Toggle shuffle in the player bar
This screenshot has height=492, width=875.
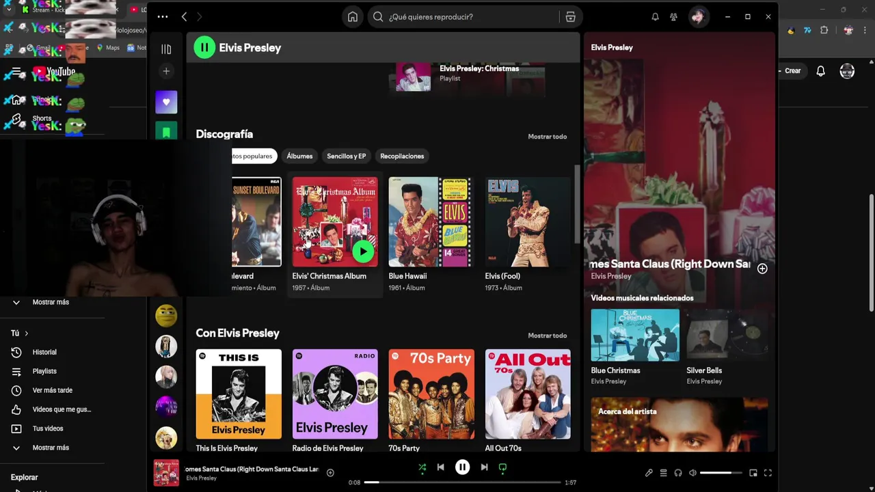422,467
